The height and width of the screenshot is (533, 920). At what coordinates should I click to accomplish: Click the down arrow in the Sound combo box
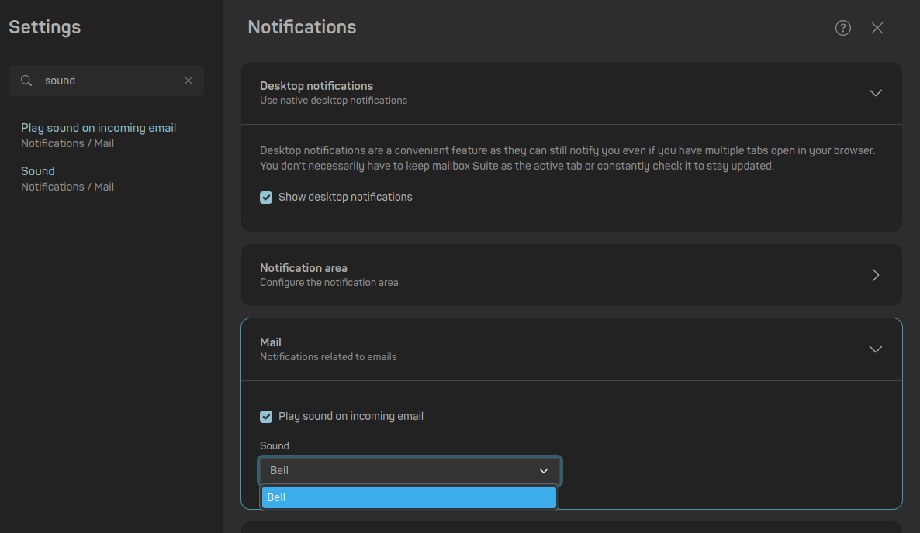543,471
